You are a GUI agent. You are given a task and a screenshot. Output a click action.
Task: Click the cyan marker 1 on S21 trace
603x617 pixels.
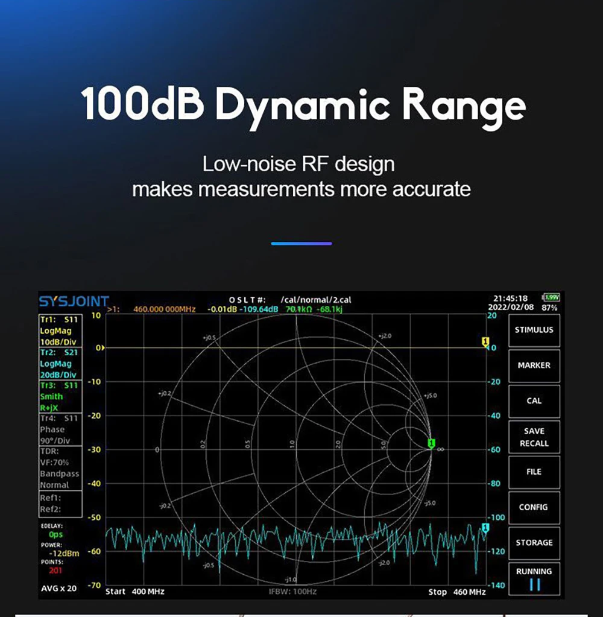pyautogui.click(x=485, y=528)
